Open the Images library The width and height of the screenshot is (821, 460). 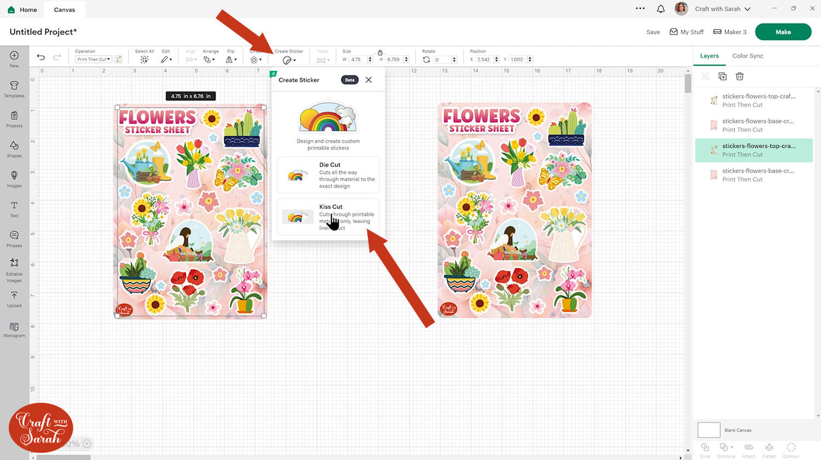click(14, 179)
